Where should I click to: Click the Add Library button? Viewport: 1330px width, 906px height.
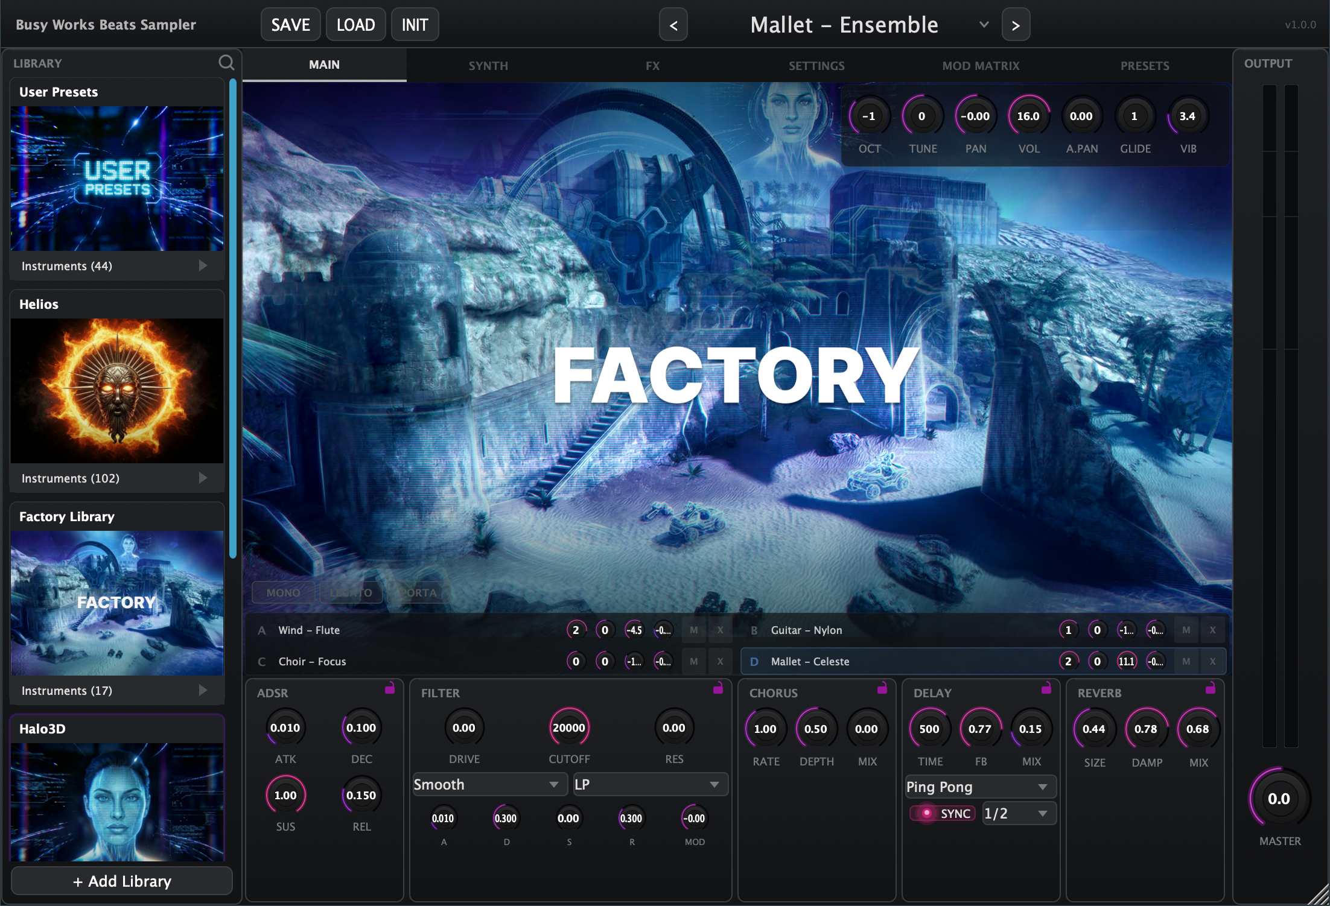(x=122, y=881)
